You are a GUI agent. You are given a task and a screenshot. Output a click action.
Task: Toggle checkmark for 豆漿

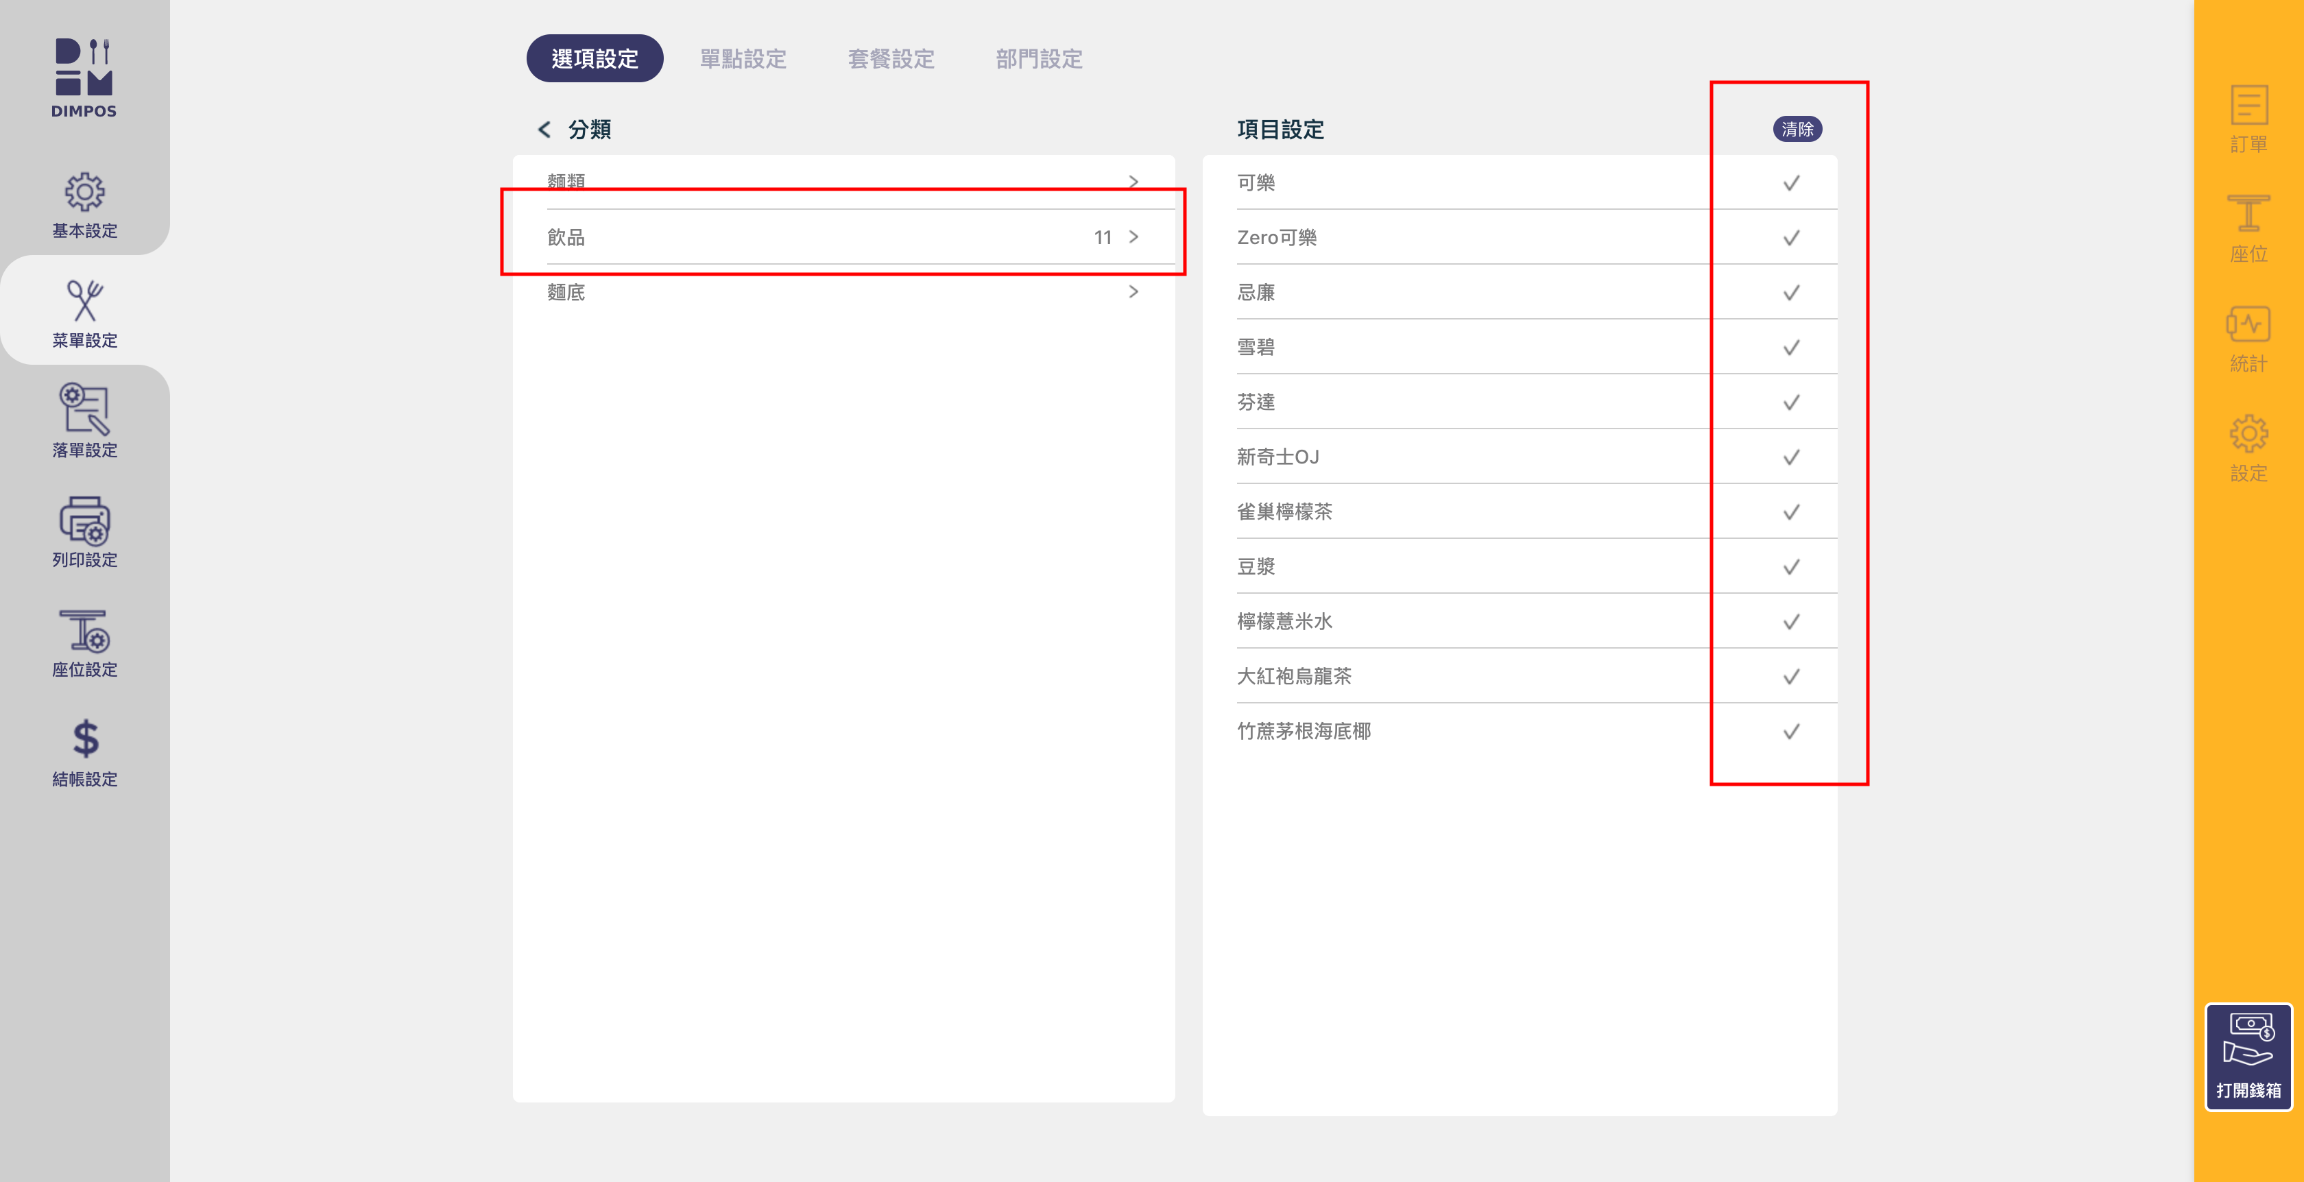[1790, 567]
